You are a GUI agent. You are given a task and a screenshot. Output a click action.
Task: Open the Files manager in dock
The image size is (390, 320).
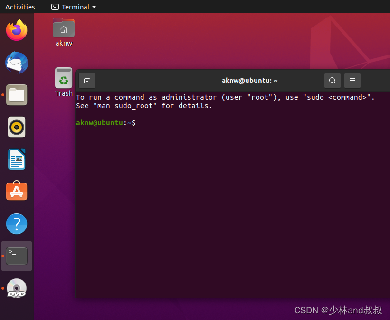pos(17,95)
